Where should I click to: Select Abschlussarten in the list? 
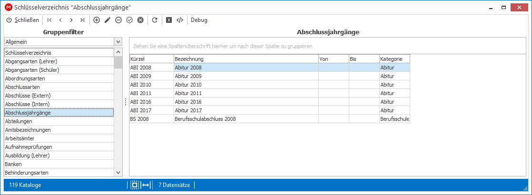pyautogui.click(x=59, y=87)
